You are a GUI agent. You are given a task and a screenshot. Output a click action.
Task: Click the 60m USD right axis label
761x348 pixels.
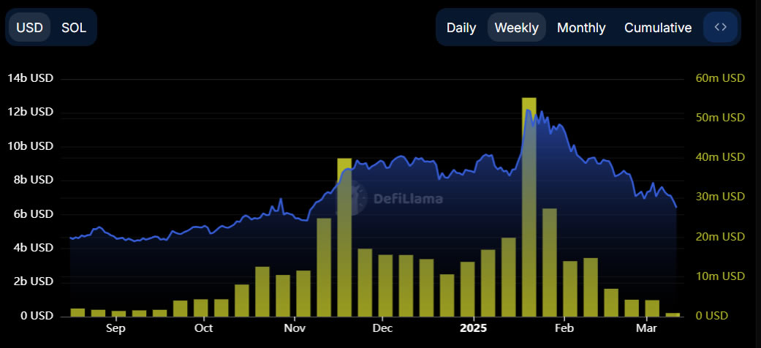[x=719, y=78]
